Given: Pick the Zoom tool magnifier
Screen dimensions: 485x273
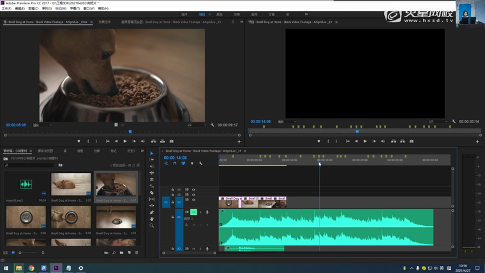Looking at the screenshot, I should pyautogui.click(x=152, y=226).
